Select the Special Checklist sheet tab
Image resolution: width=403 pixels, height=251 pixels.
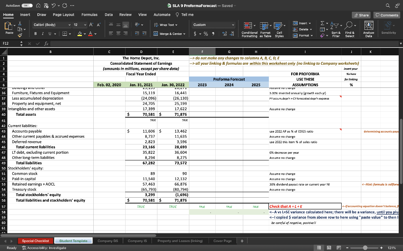click(35, 241)
